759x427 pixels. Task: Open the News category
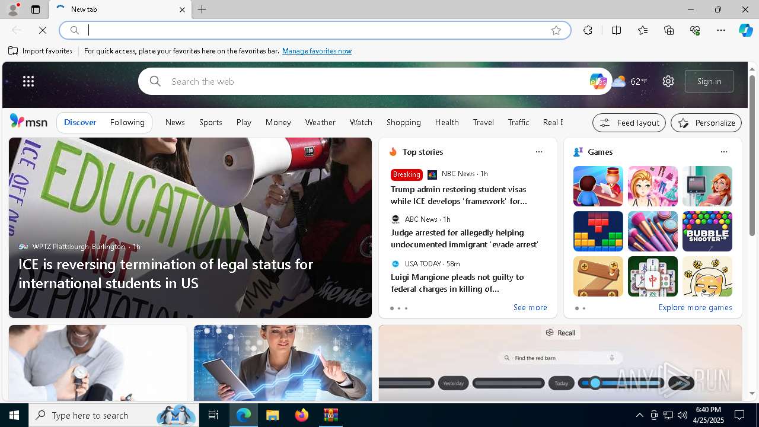(x=175, y=122)
